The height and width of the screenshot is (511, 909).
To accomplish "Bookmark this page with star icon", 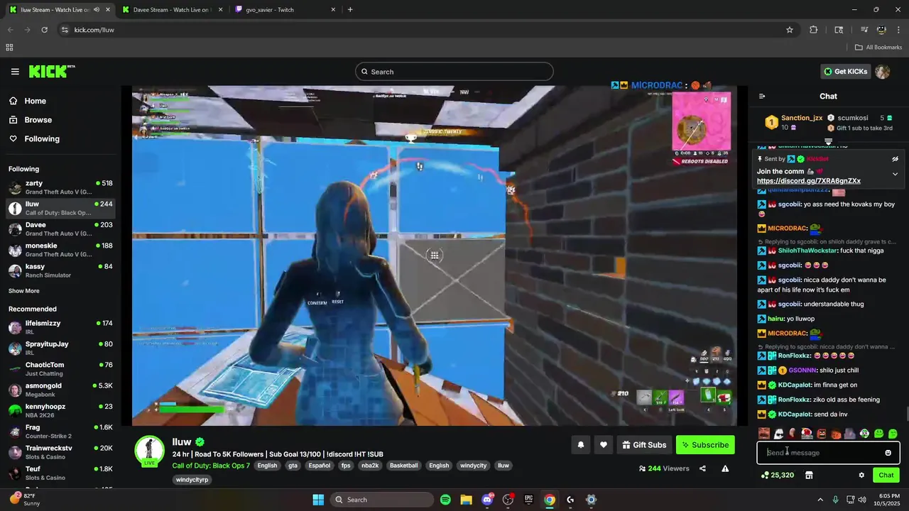I will 790,30.
